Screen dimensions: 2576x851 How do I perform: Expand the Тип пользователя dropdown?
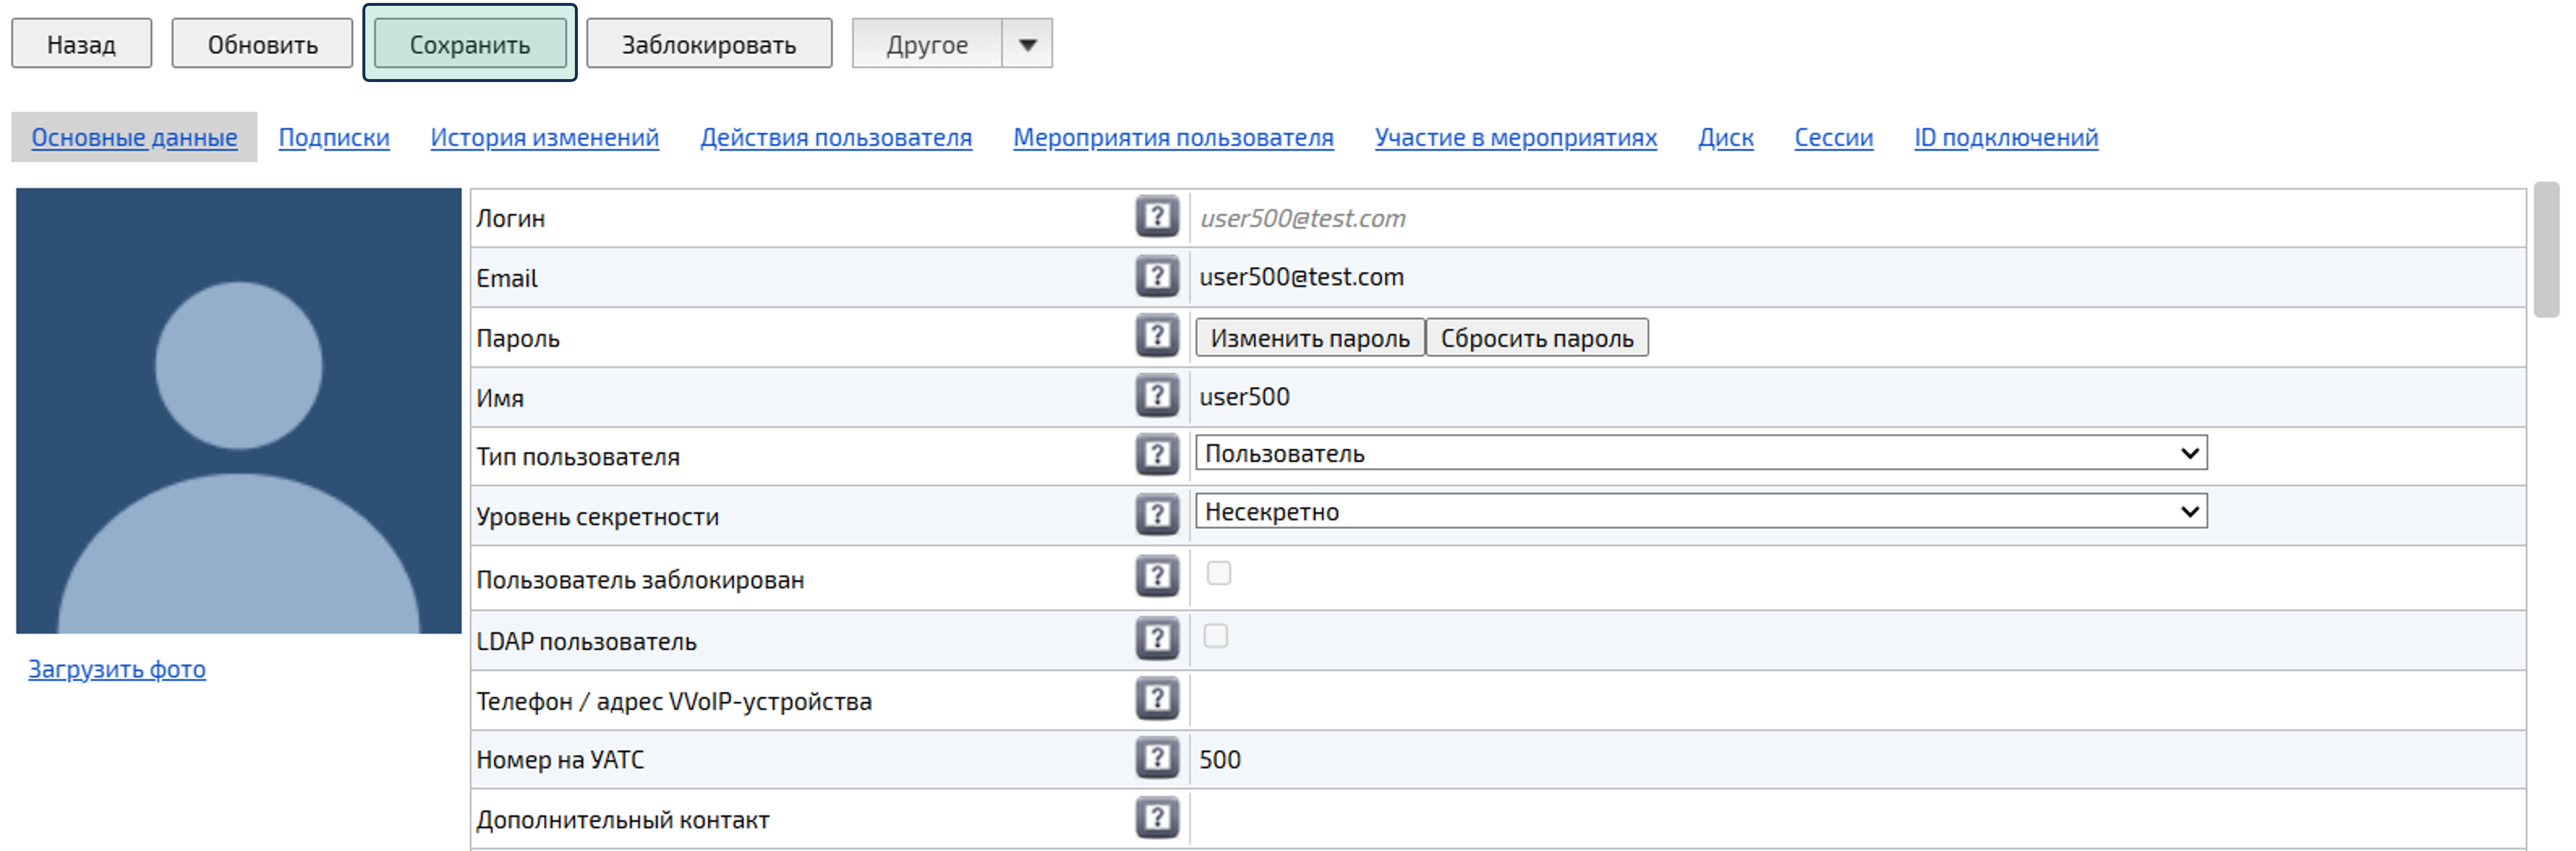coord(1700,453)
